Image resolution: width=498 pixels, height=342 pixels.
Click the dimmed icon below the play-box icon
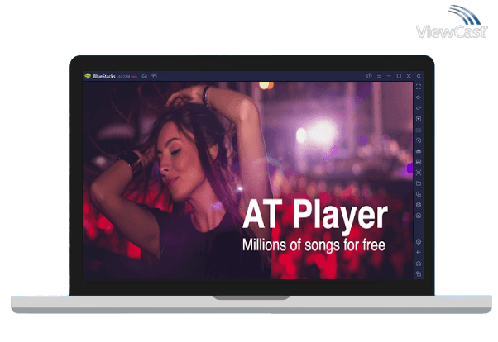tap(419, 130)
